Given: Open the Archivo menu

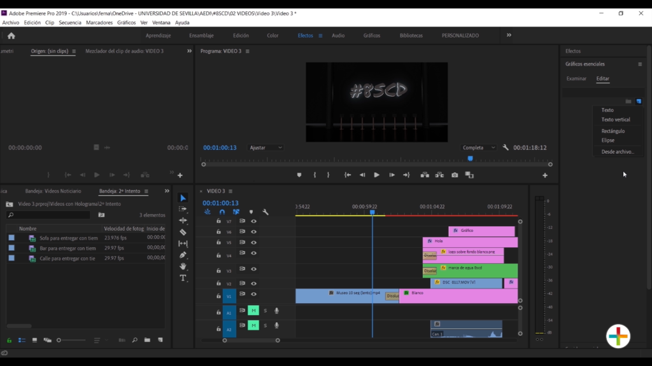Looking at the screenshot, I should [x=11, y=22].
